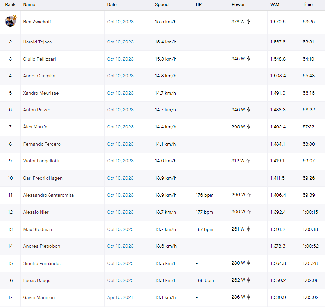Click power icon beside Max Stedman's 261 W
The width and height of the screenshot is (325, 307).
(x=248, y=229)
